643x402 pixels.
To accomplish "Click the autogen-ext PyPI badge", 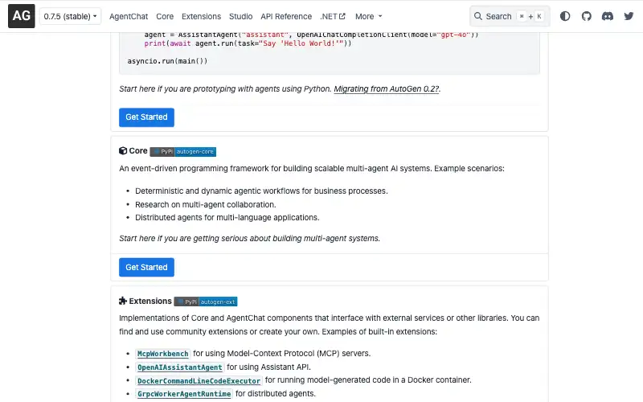I will point(206,302).
